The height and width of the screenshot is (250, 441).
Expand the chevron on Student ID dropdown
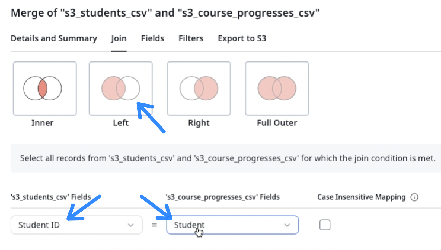pos(131,225)
